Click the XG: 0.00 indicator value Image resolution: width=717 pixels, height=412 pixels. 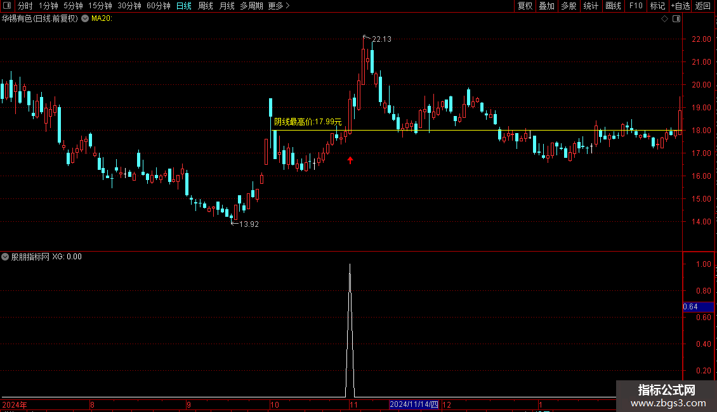[67, 257]
